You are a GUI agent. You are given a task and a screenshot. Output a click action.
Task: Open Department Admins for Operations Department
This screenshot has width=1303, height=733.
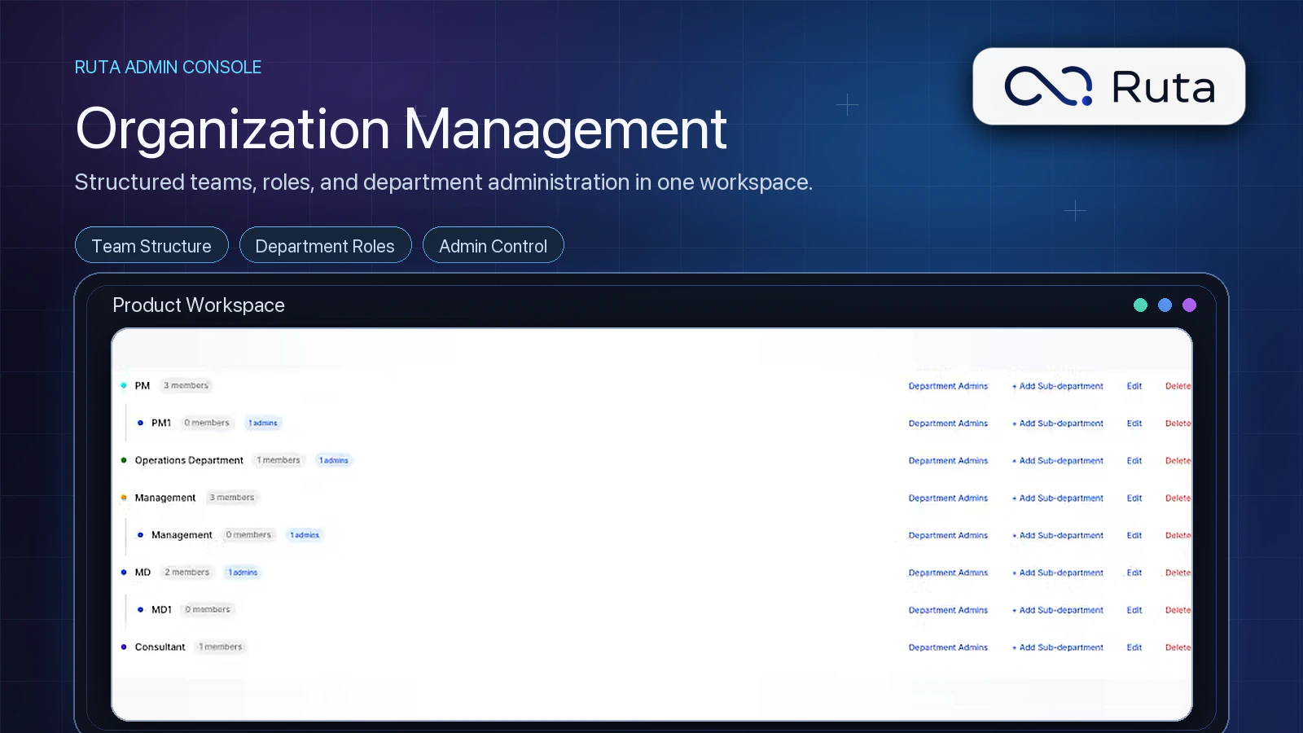tap(948, 461)
